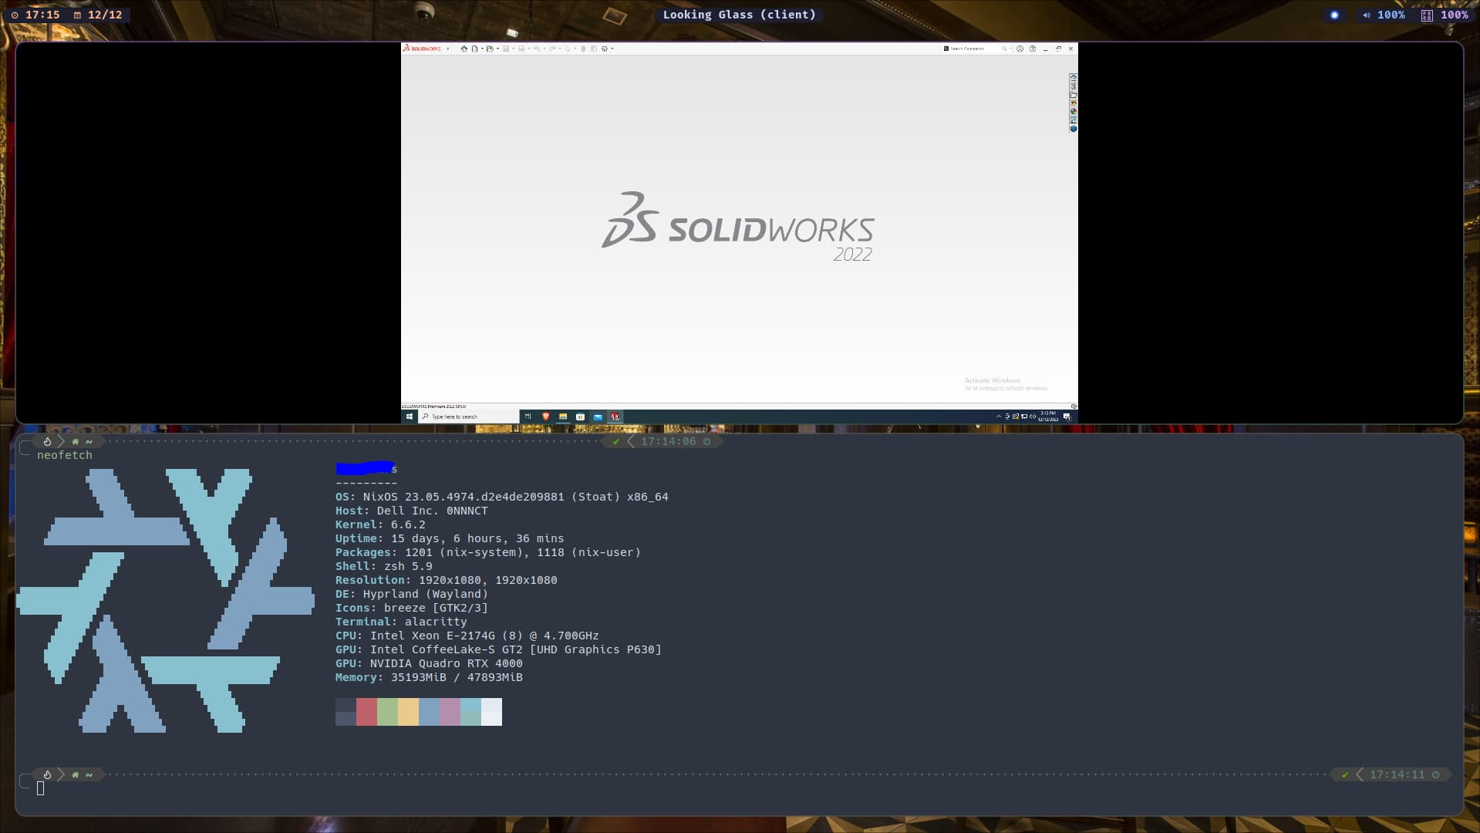Show hidden system tray icons chevron

coord(999,416)
